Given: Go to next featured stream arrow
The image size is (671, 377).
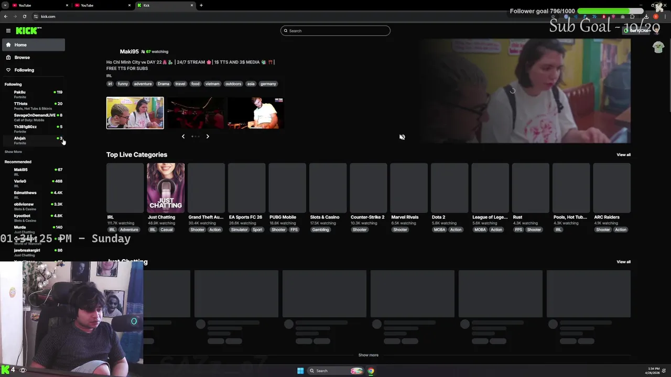Looking at the screenshot, I should 208,137.
